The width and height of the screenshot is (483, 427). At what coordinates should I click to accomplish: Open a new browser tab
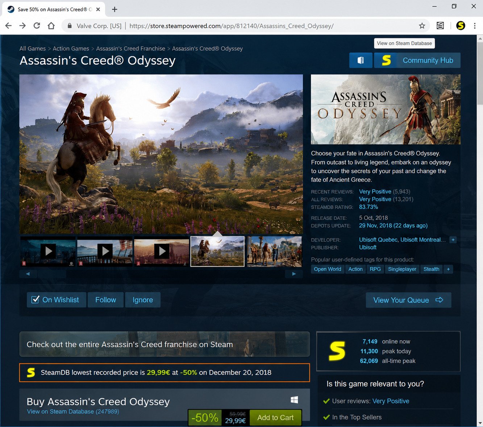114,9
